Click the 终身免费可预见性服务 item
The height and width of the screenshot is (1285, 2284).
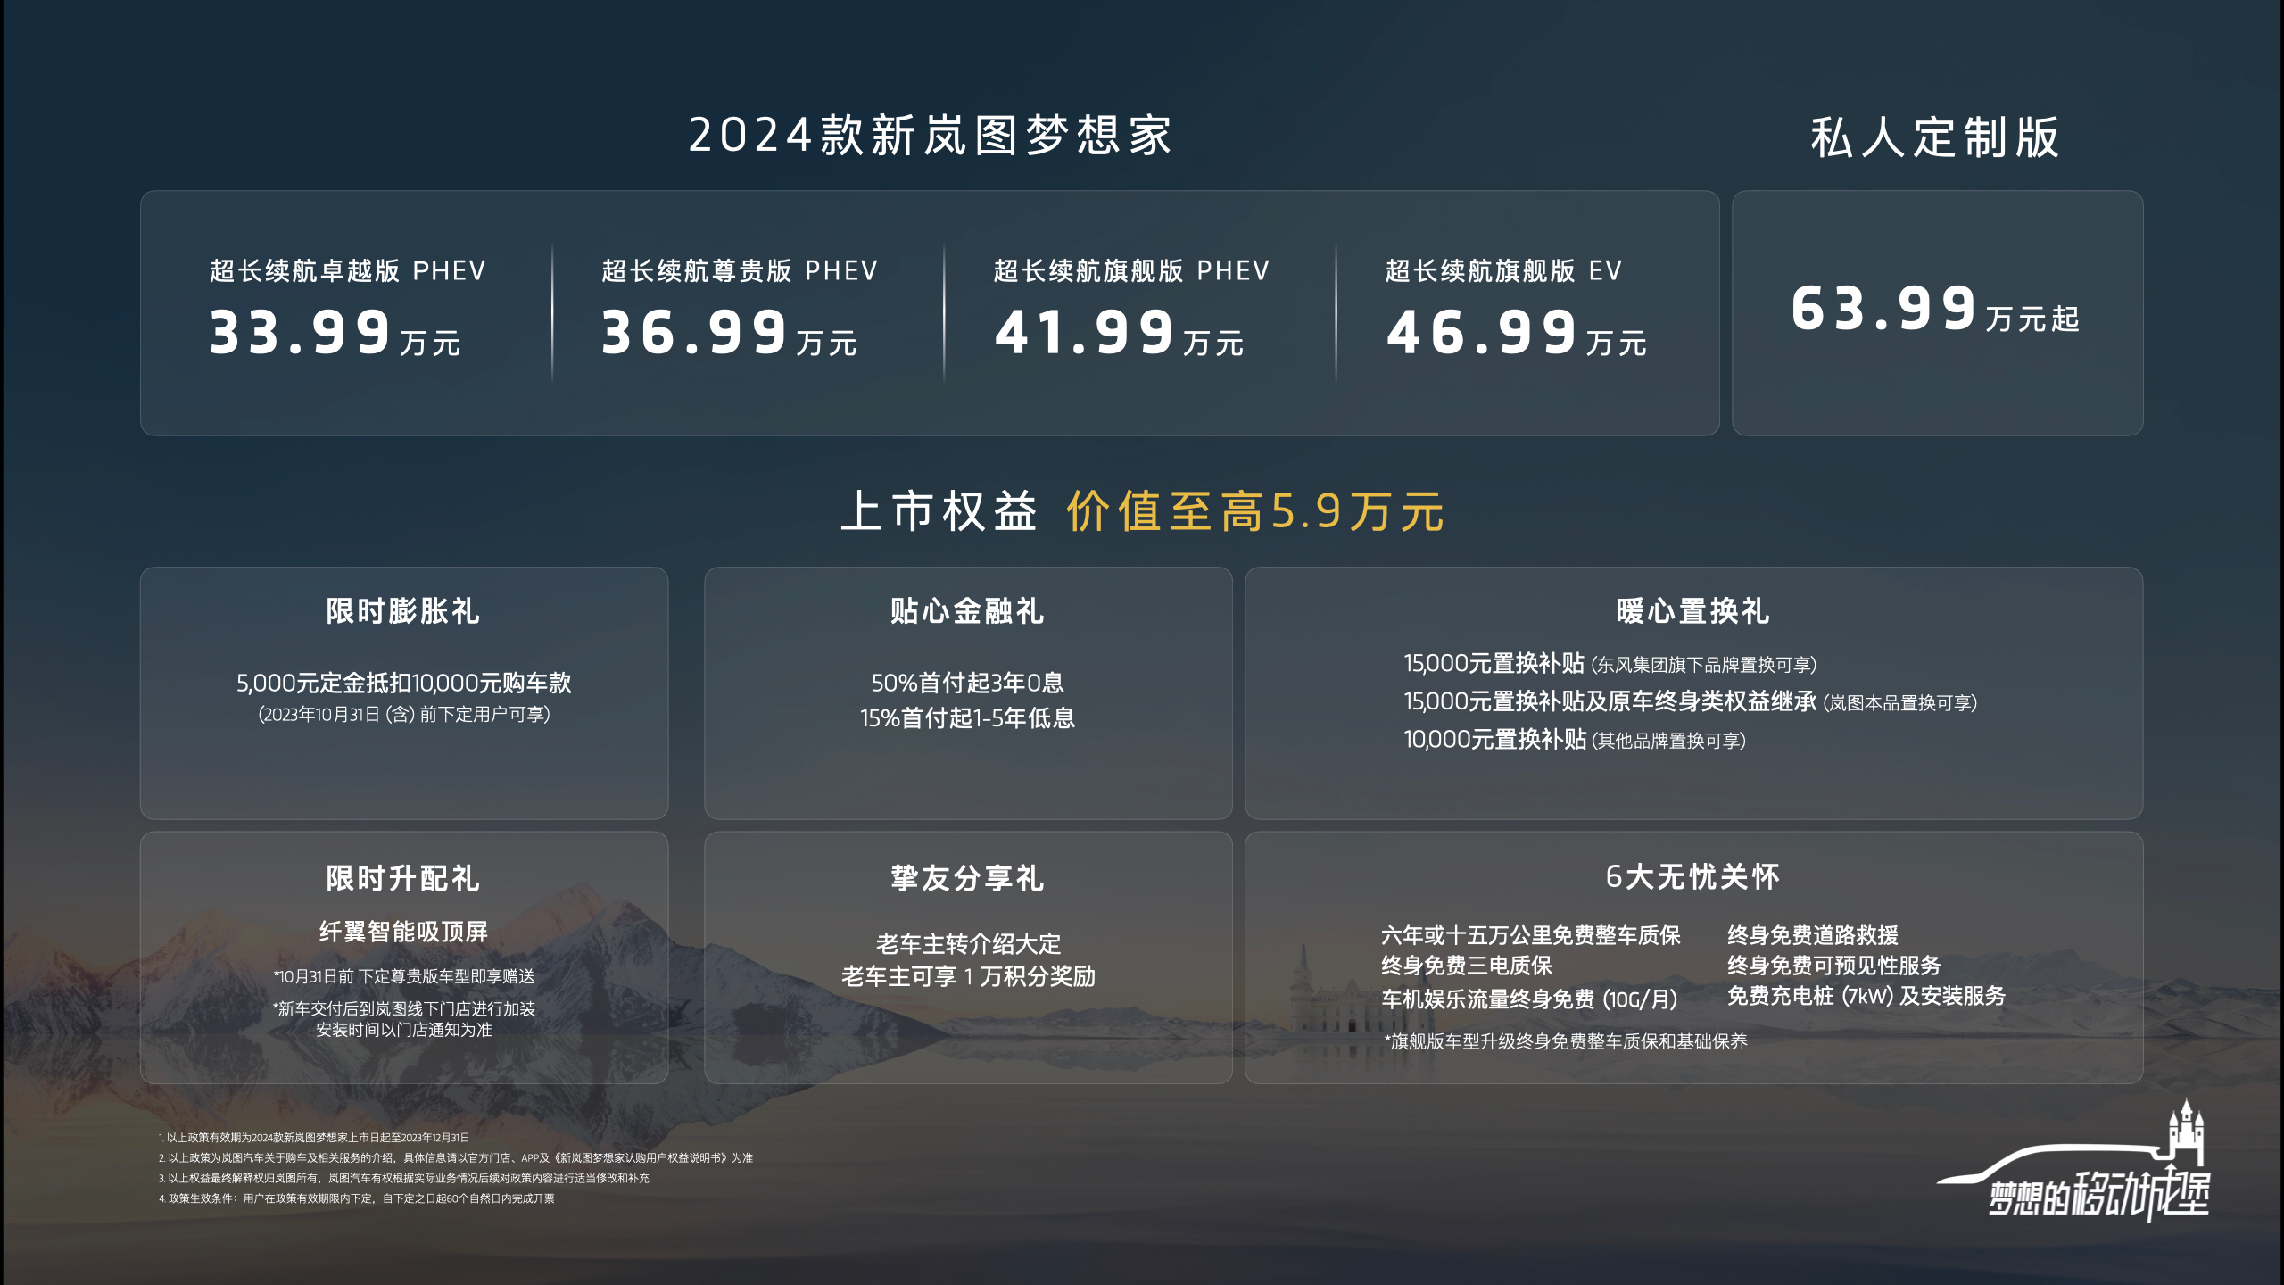pyautogui.click(x=1834, y=966)
